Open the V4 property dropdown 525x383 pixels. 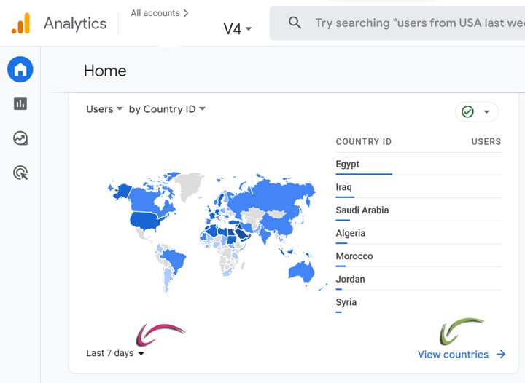238,29
